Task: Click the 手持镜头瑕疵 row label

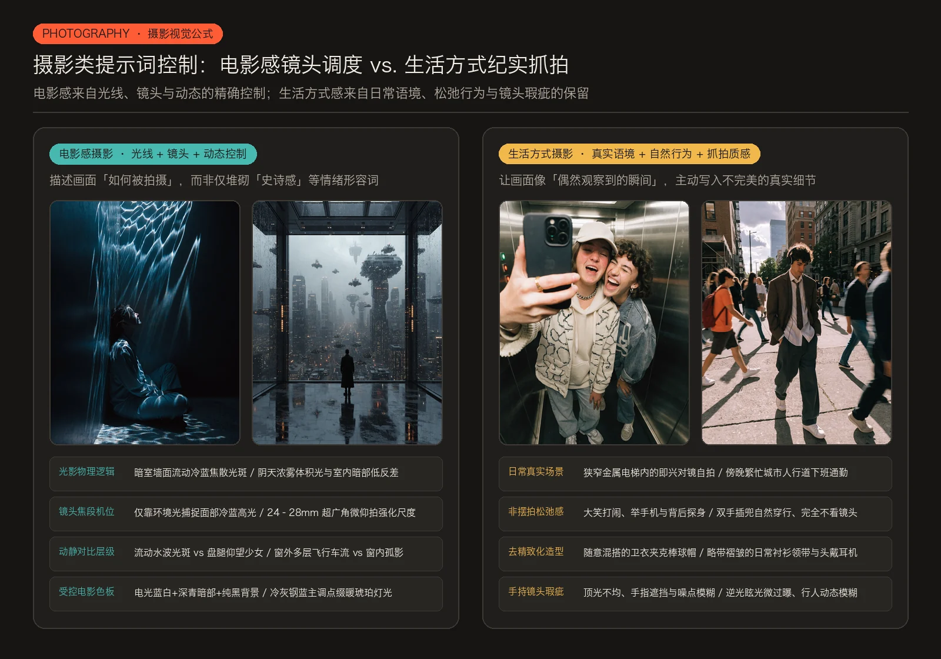Action: point(536,592)
